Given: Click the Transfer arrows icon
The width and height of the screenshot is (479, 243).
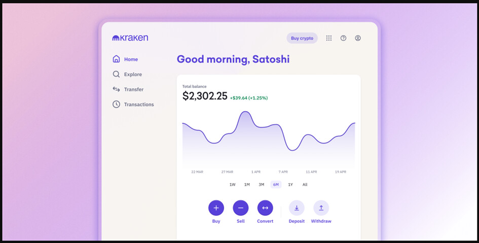Looking at the screenshot, I should [x=116, y=89].
